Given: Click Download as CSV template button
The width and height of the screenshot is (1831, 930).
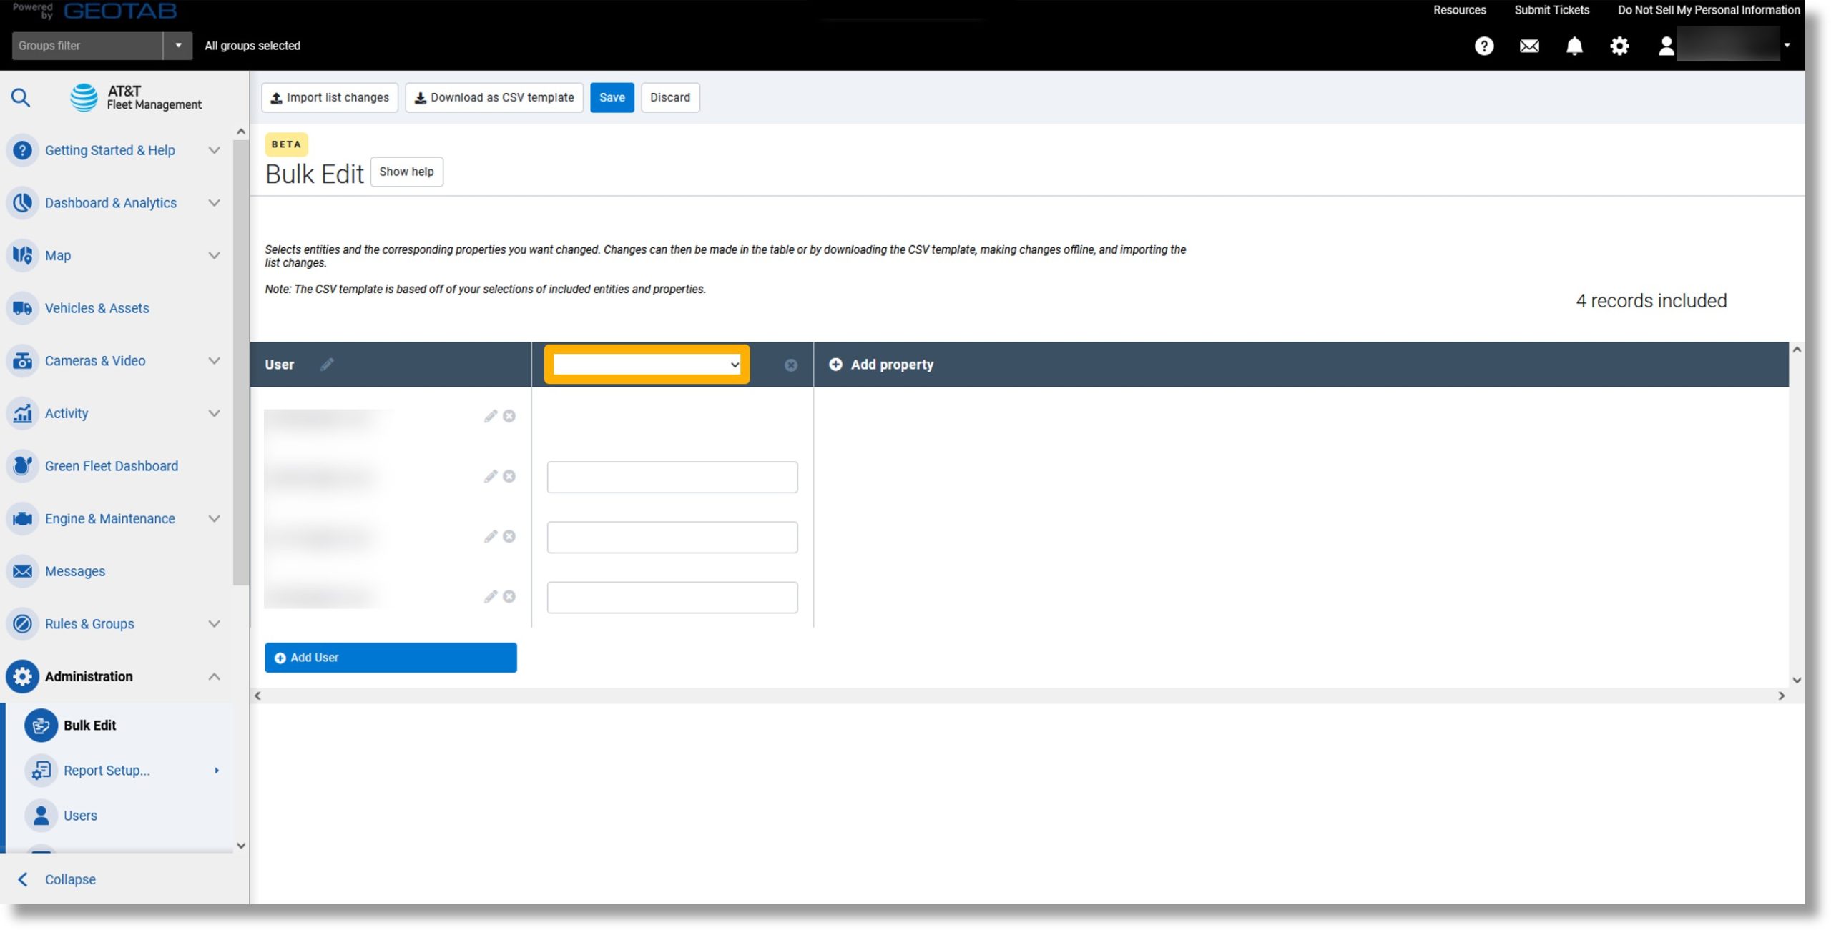Looking at the screenshot, I should [x=494, y=97].
